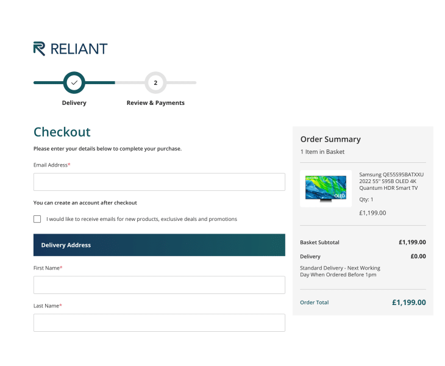Click the RELIANT brand name text
Image resolution: width=445 pixels, height=366 pixels.
(x=79, y=49)
